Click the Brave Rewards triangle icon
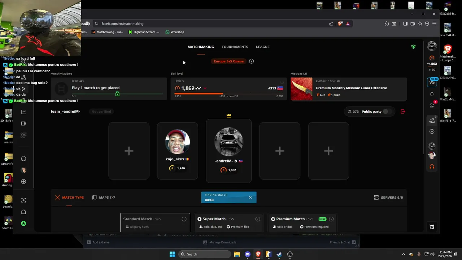462x260 pixels. click(348, 23)
